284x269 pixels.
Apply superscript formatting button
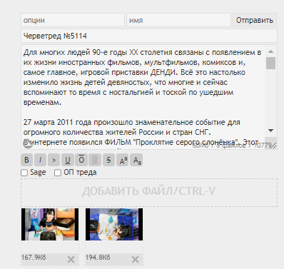tap(123, 160)
